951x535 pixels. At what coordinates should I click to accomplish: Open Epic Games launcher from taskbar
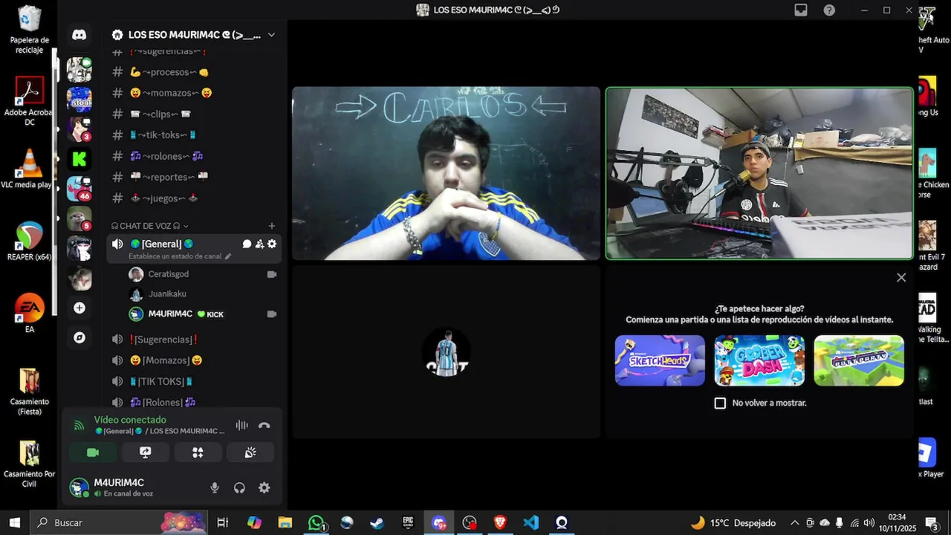(408, 522)
